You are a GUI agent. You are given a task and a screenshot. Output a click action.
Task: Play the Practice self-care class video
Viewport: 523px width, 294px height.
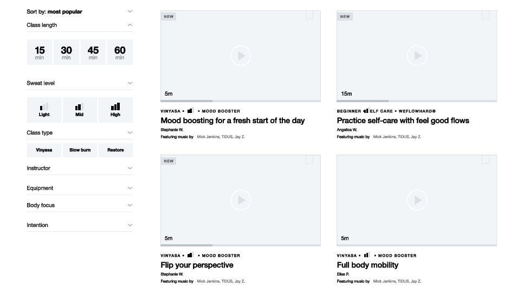(x=417, y=56)
